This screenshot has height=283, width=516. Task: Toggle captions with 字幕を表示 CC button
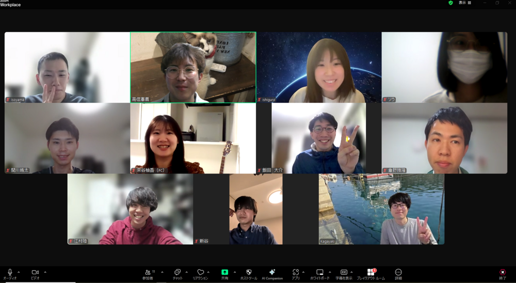click(344, 273)
